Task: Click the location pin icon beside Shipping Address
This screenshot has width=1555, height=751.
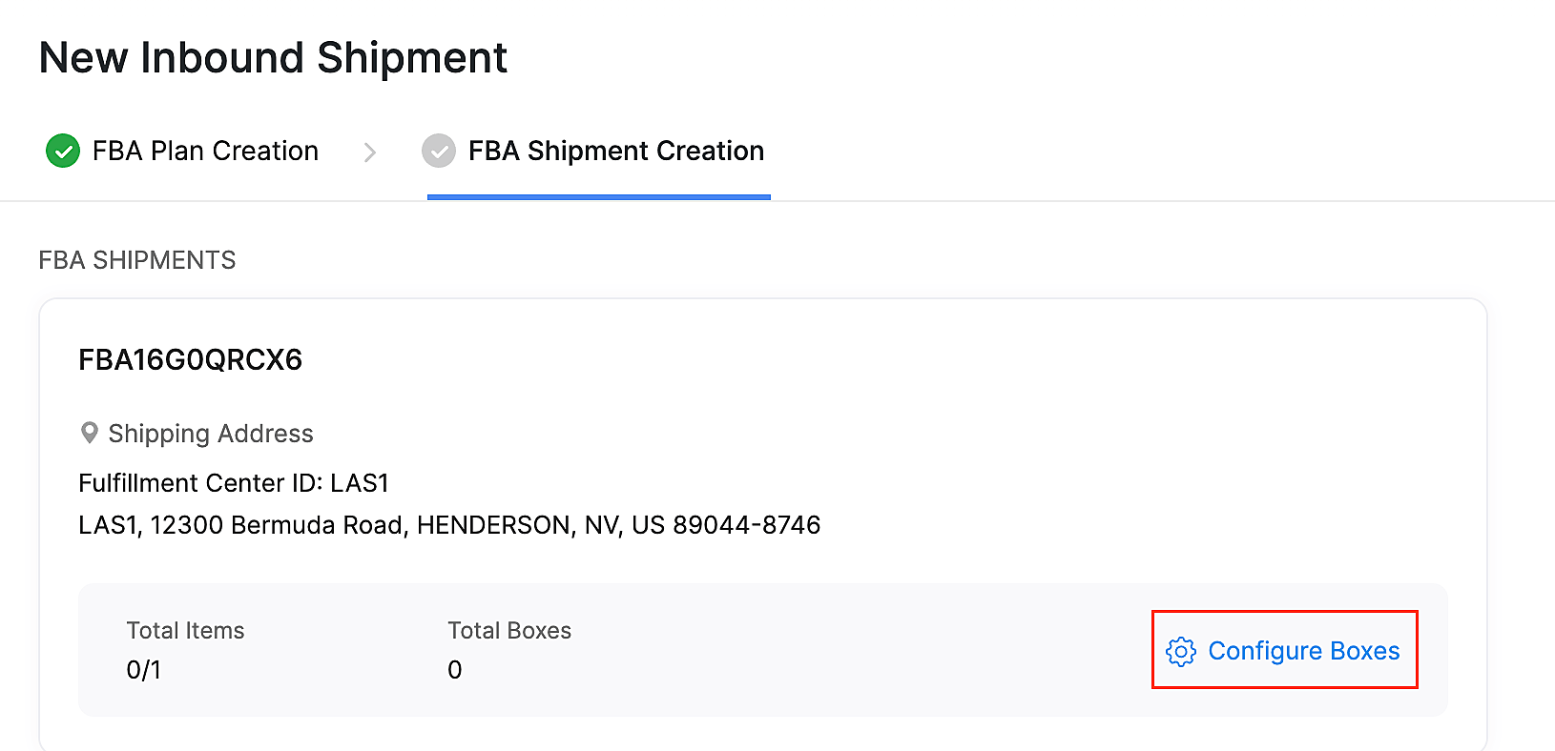Action: coord(89,433)
